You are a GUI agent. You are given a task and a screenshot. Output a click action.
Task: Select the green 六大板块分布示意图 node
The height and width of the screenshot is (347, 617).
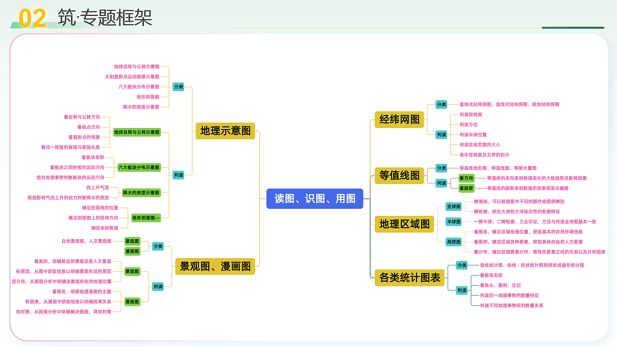pyautogui.click(x=139, y=168)
